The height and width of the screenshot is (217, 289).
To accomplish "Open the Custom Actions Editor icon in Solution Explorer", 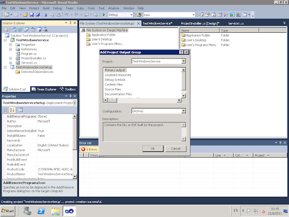I will pos(39,29).
